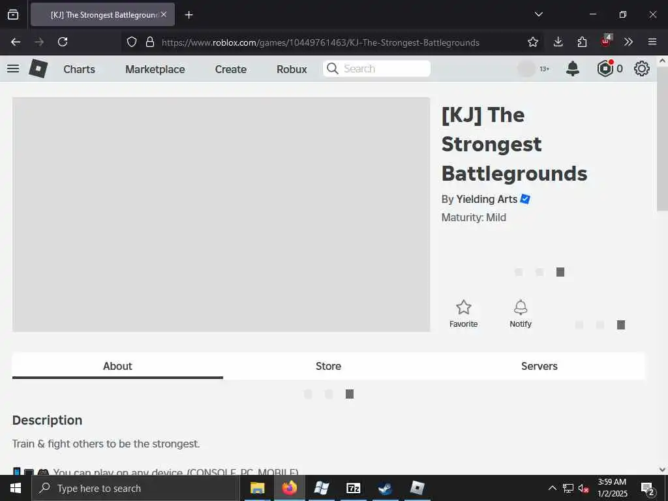Image resolution: width=668 pixels, height=501 pixels.
Task: Click the profile avatar next to 13+
Action: point(526,68)
